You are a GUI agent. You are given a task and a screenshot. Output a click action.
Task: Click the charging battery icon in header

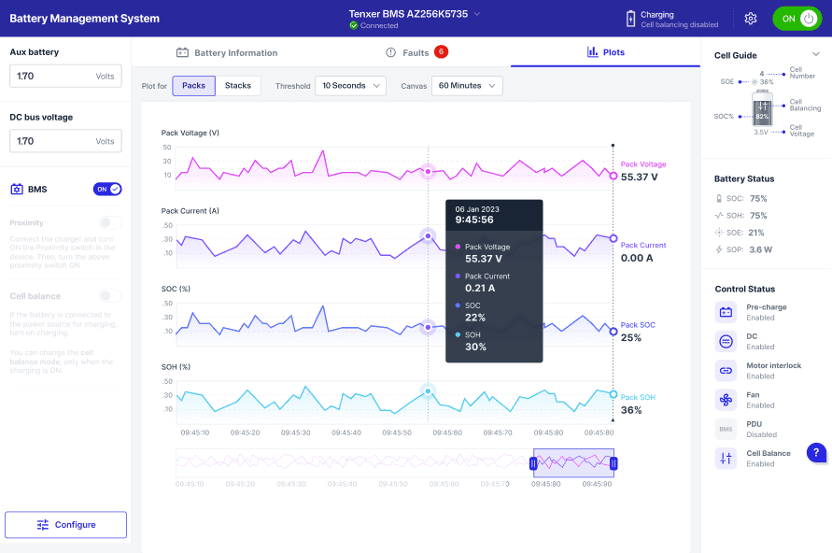(x=630, y=19)
